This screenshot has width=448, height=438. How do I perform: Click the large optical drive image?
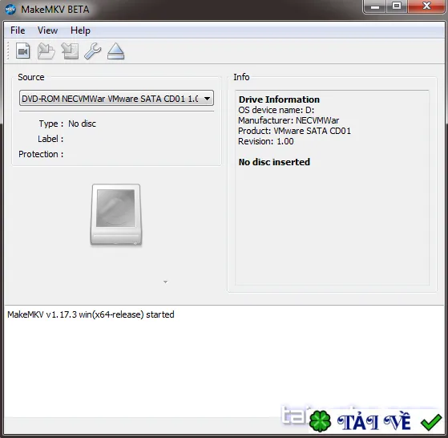click(116, 215)
